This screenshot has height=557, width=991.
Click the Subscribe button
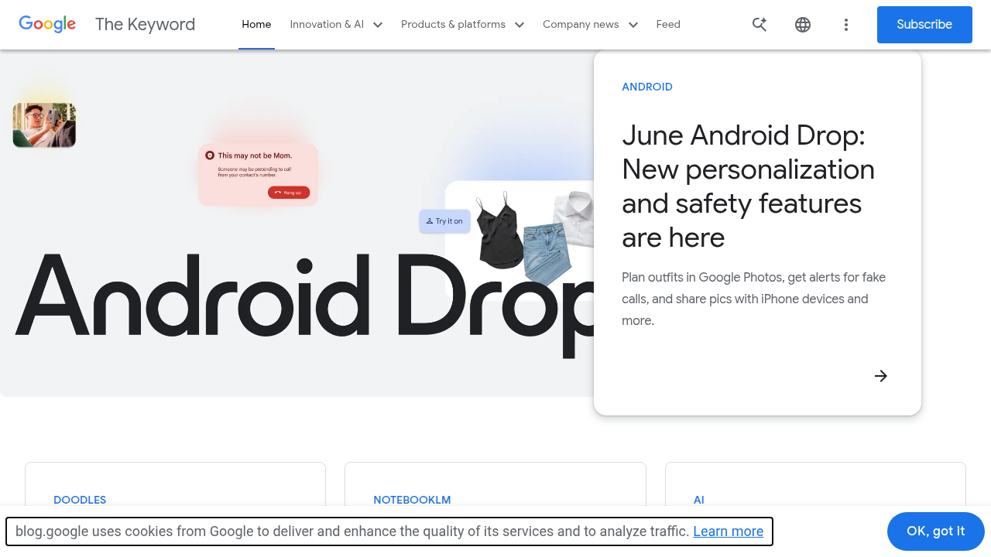(x=924, y=25)
